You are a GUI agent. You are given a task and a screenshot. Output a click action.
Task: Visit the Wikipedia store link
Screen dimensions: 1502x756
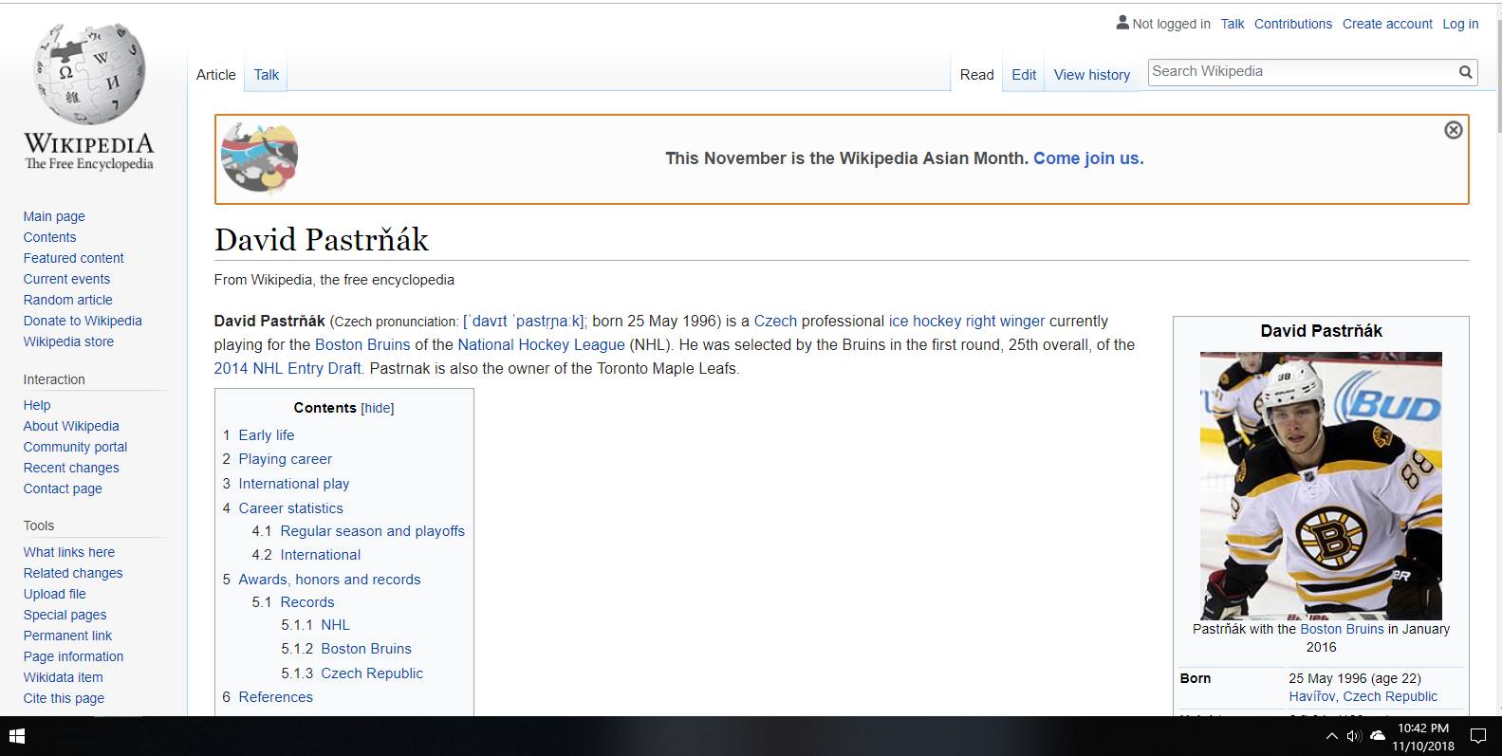coord(68,341)
